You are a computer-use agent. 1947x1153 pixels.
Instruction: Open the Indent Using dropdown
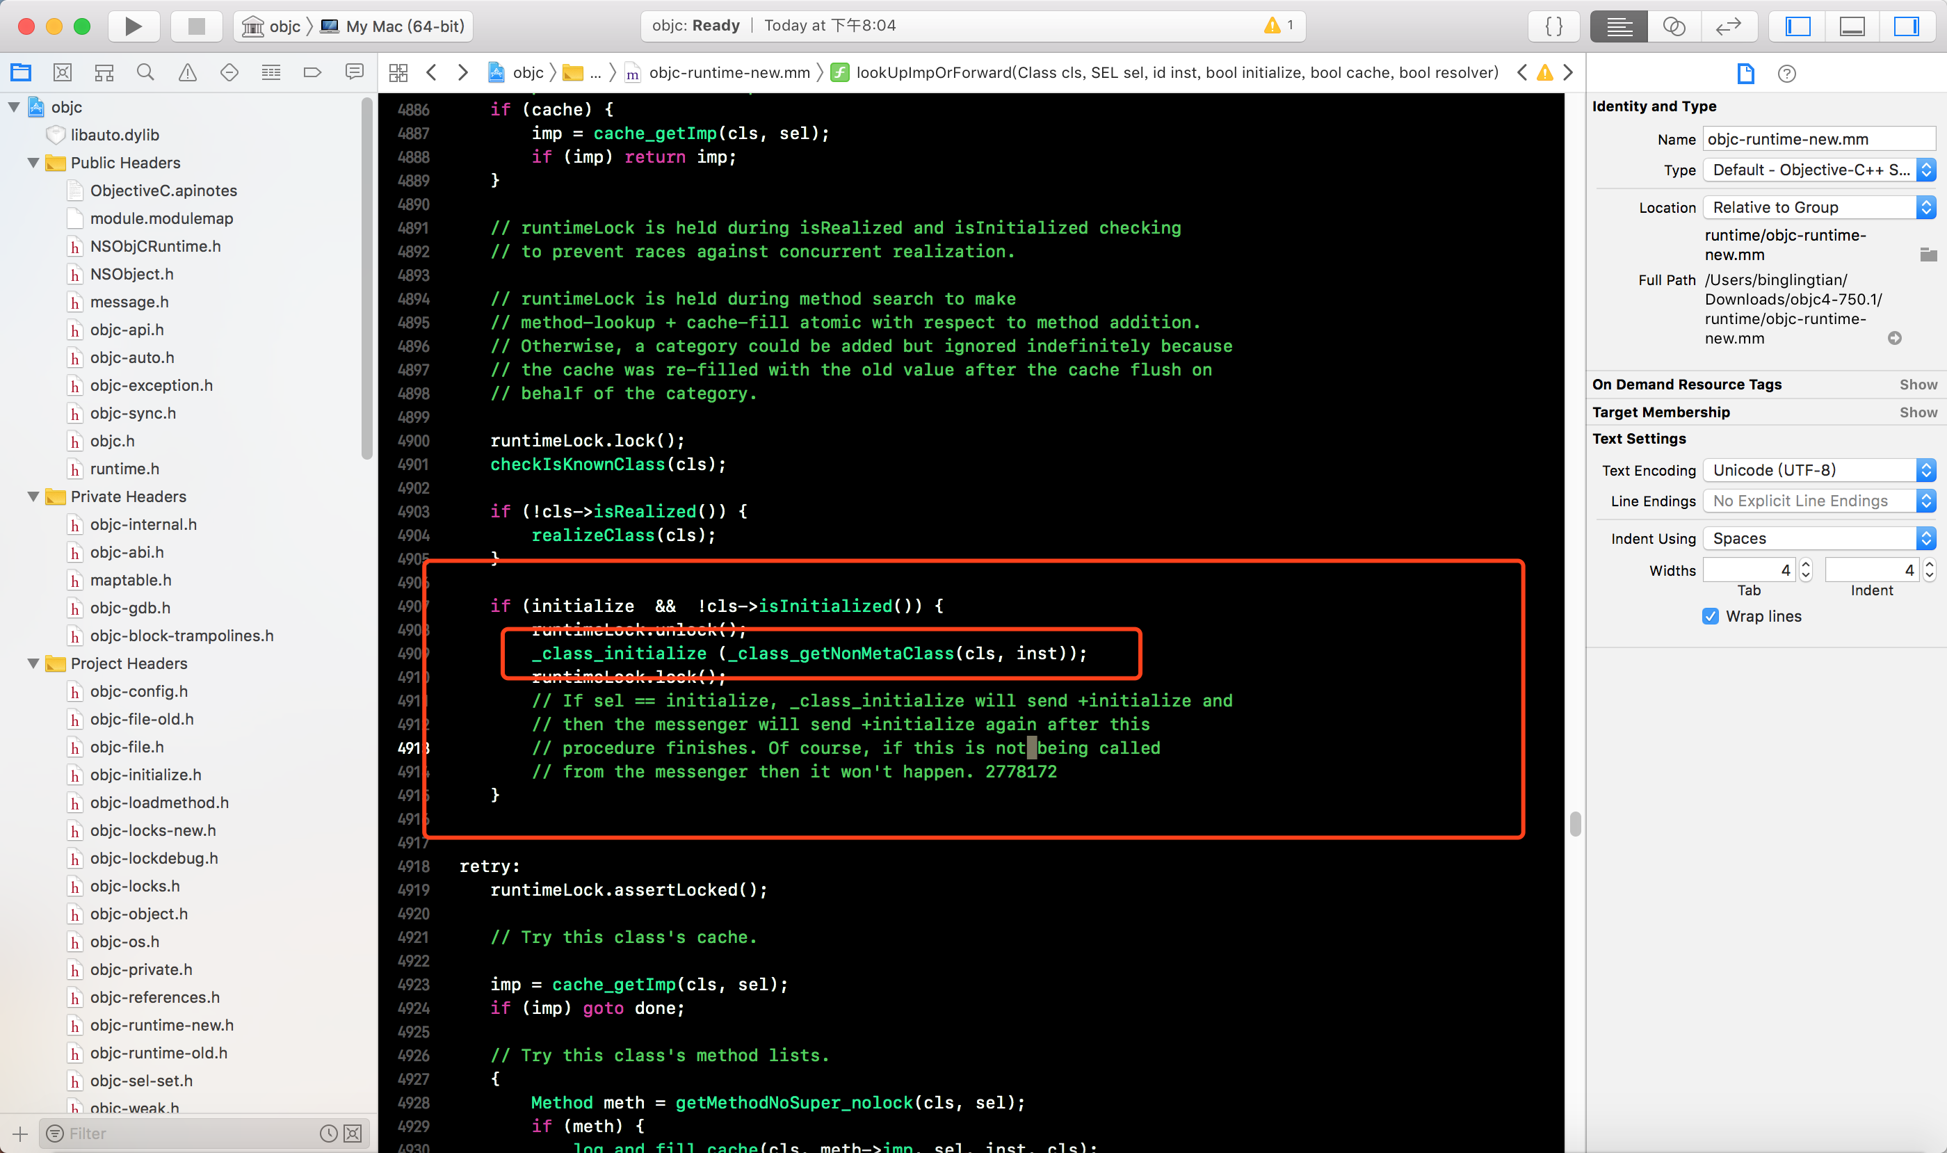click(1818, 538)
